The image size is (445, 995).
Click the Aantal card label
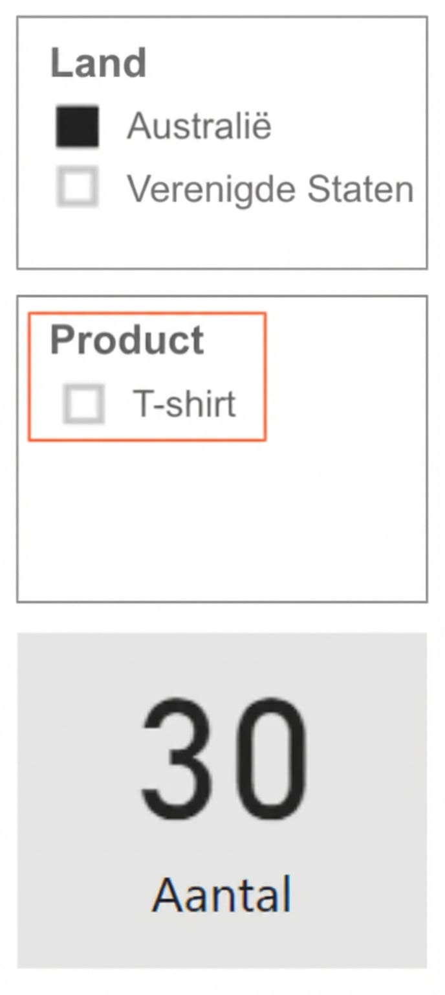[x=222, y=895]
